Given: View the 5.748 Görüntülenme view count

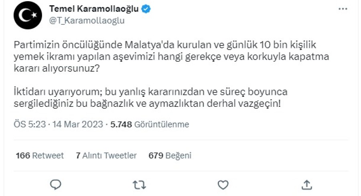Looking at the screenshot, I should point(150,124).
